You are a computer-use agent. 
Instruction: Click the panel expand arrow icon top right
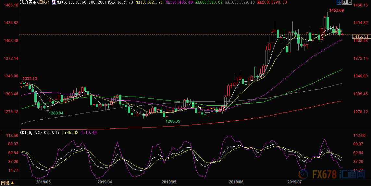coord(350,2)
